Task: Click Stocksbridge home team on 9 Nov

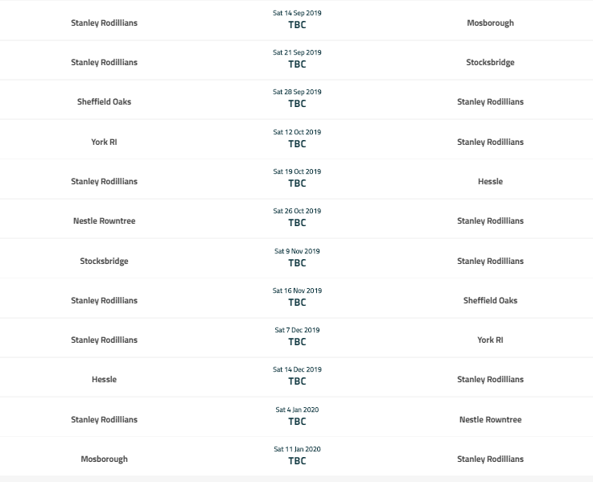Action: click(104, 261)
